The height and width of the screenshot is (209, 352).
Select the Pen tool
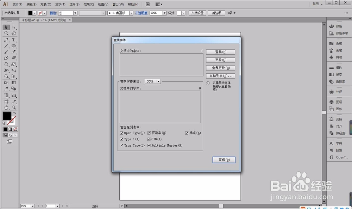point(6,40)
